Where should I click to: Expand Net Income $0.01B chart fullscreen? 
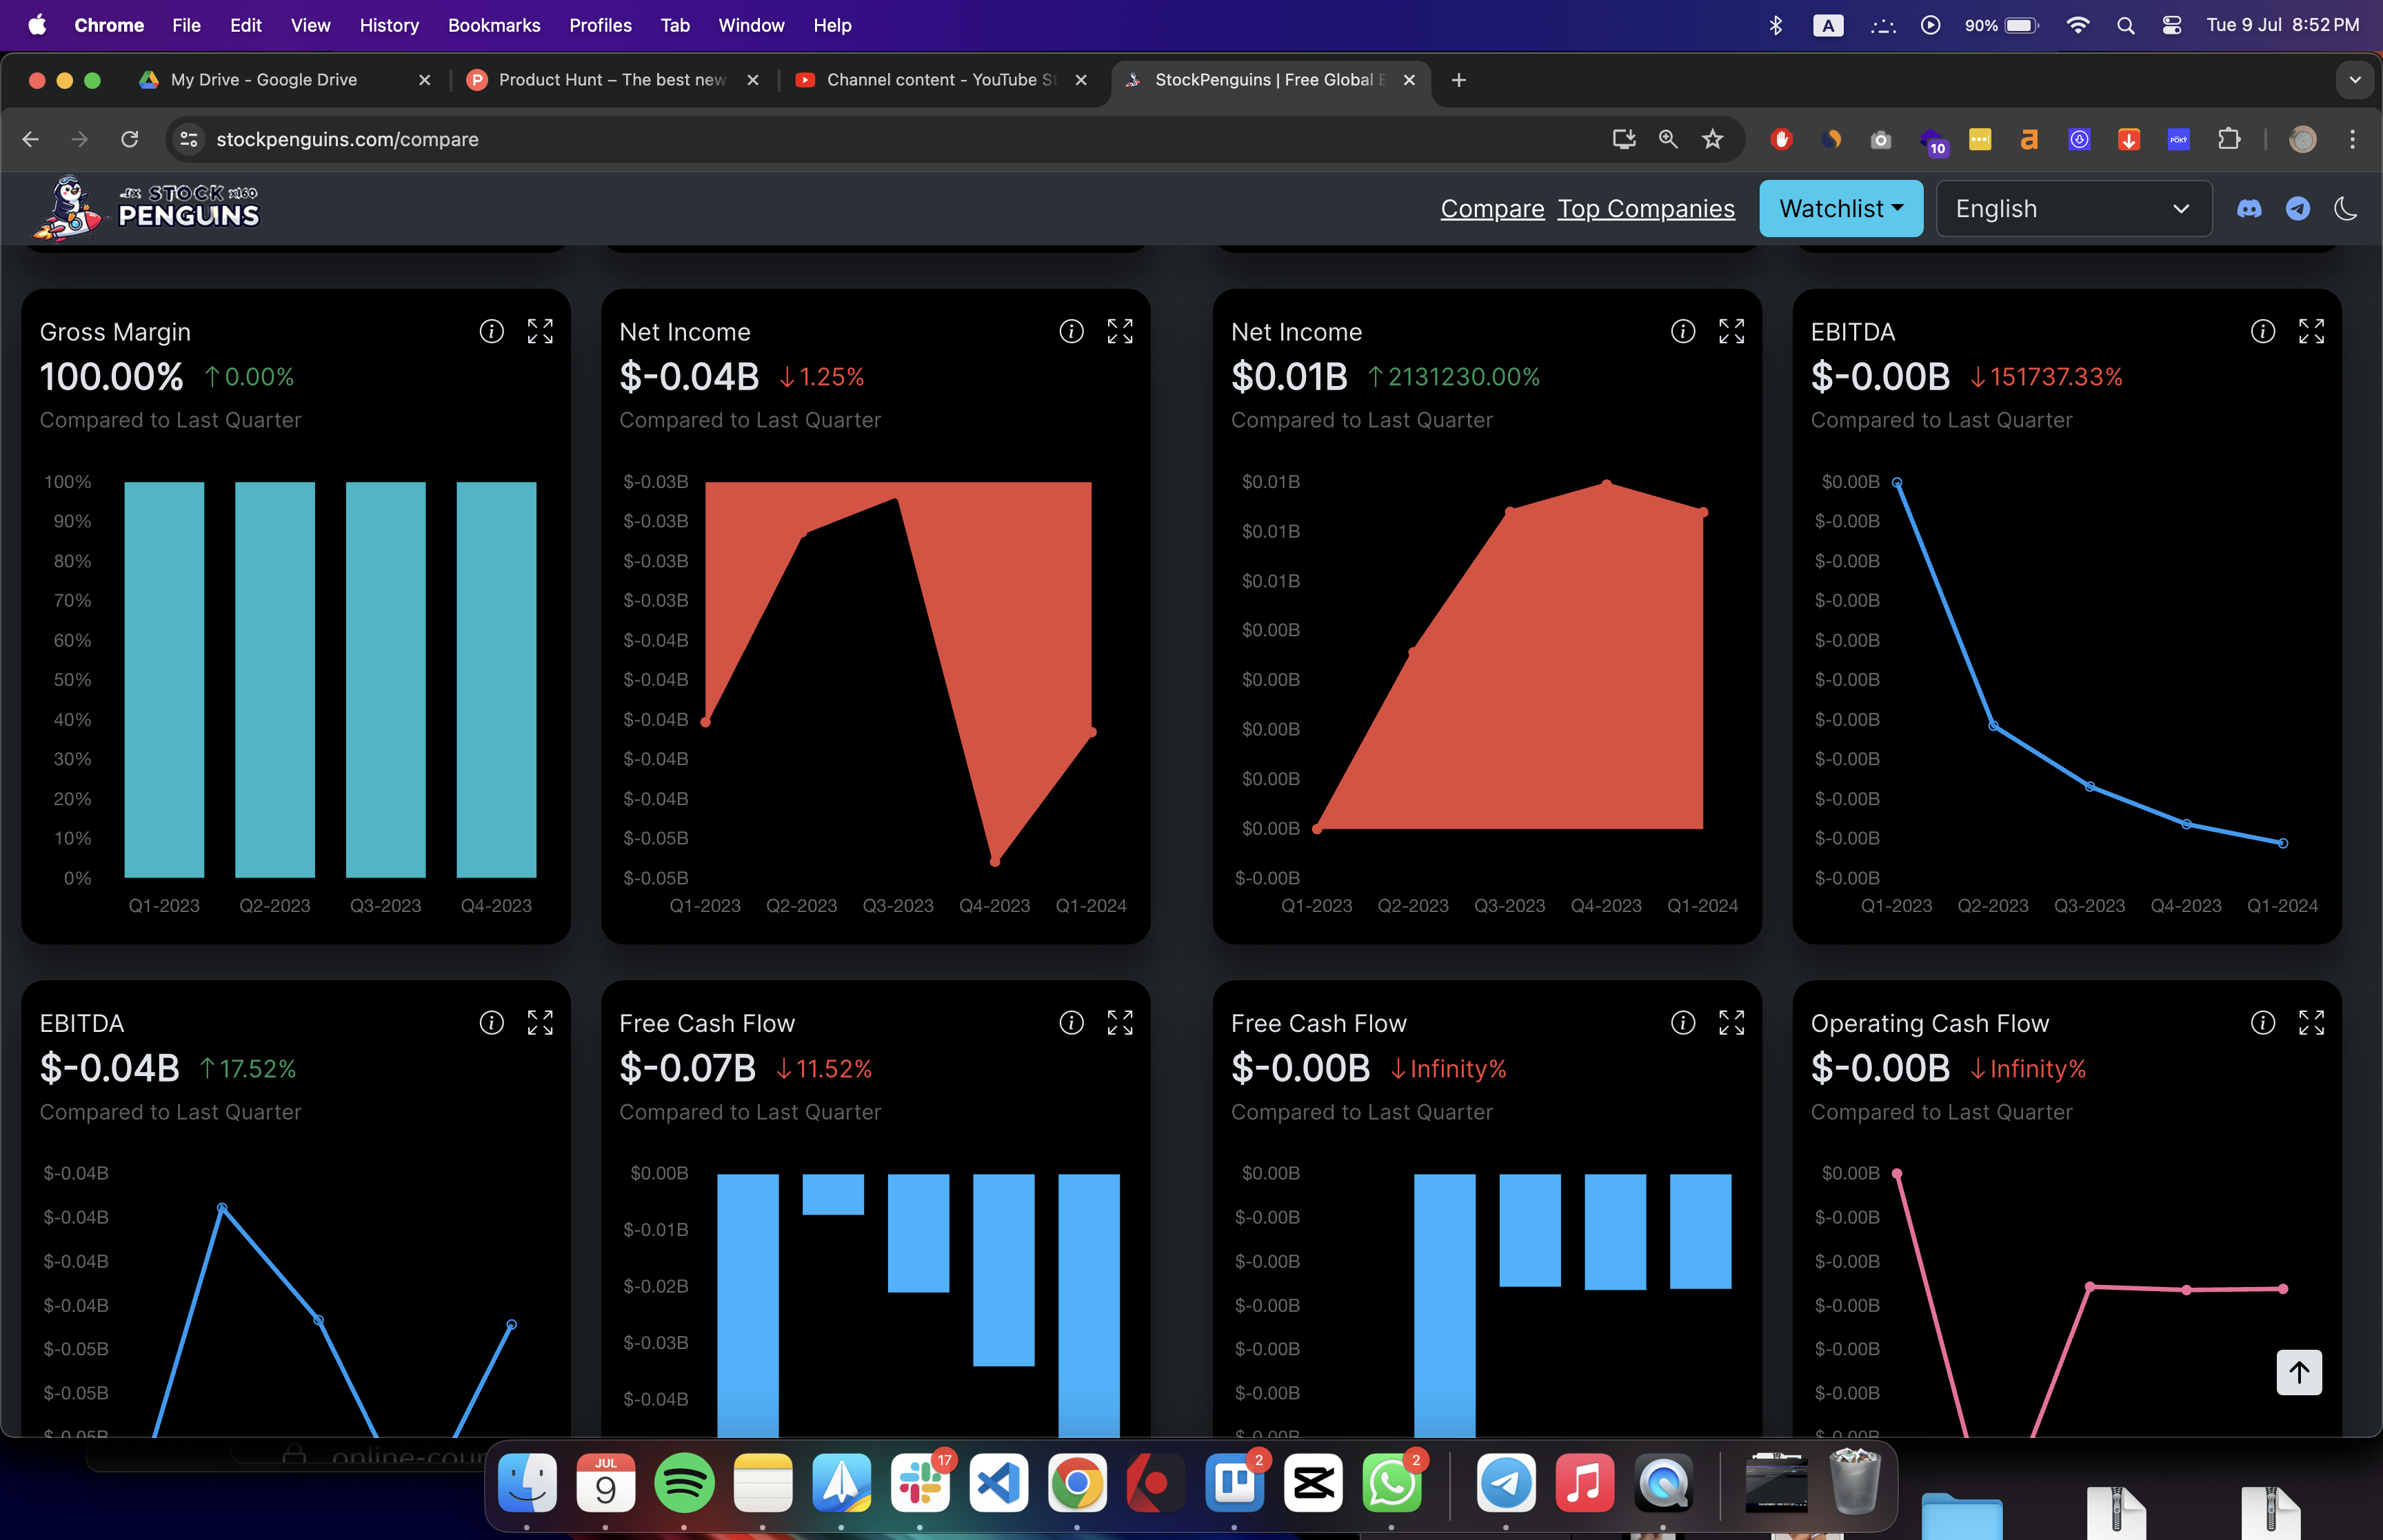(1732, 331)
